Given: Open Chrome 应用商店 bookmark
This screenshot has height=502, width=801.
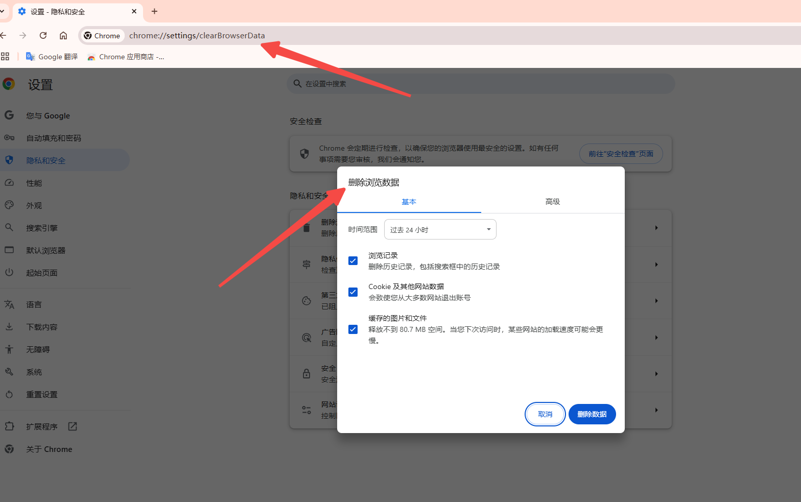Looking at the screenshot, I should pos(126,57).
